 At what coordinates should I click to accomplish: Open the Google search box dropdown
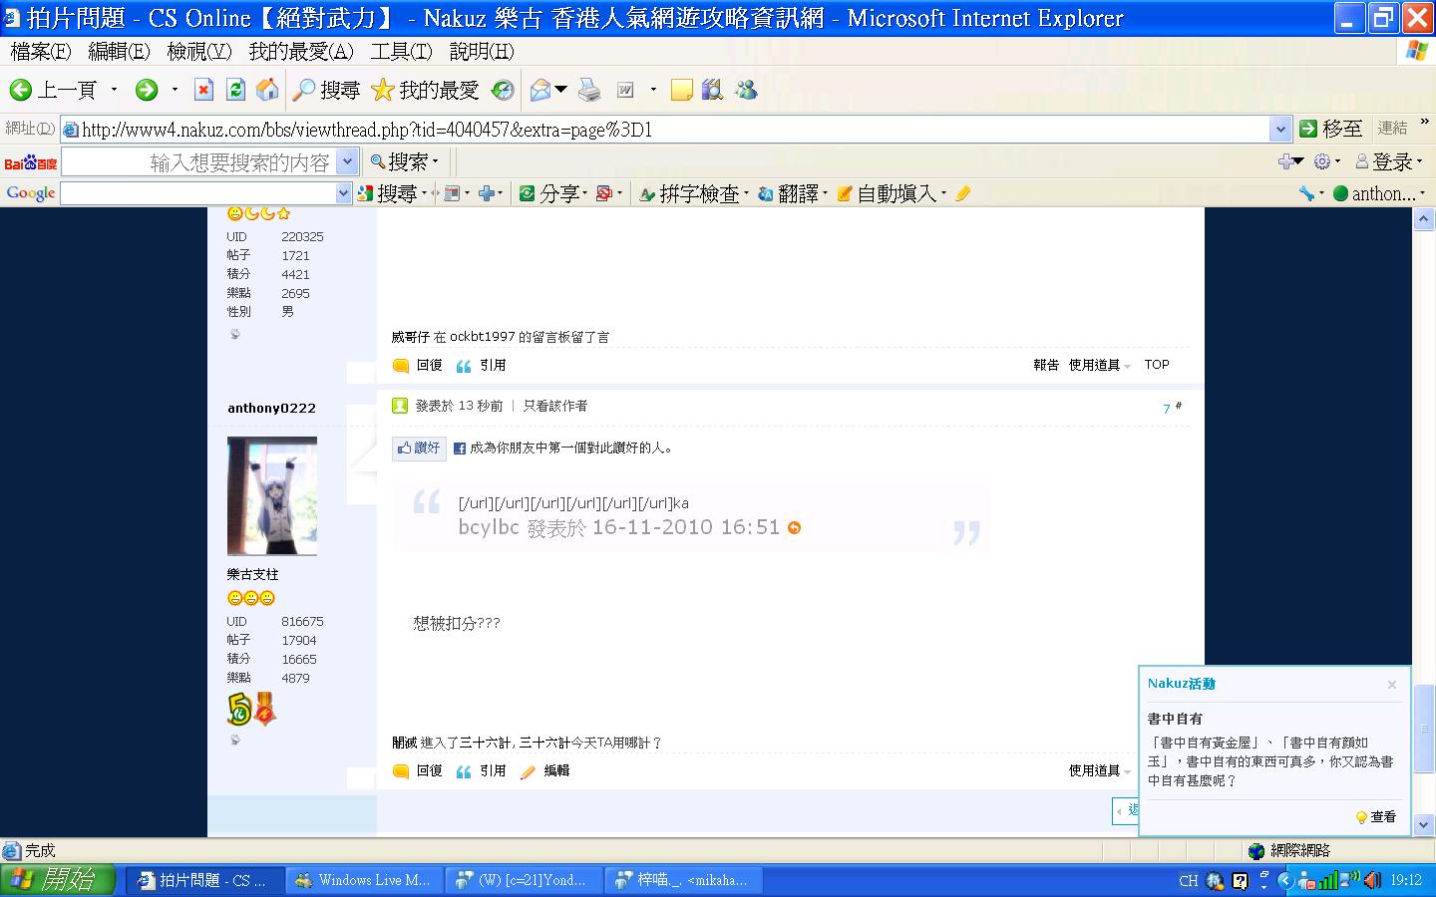coord(344,193)
